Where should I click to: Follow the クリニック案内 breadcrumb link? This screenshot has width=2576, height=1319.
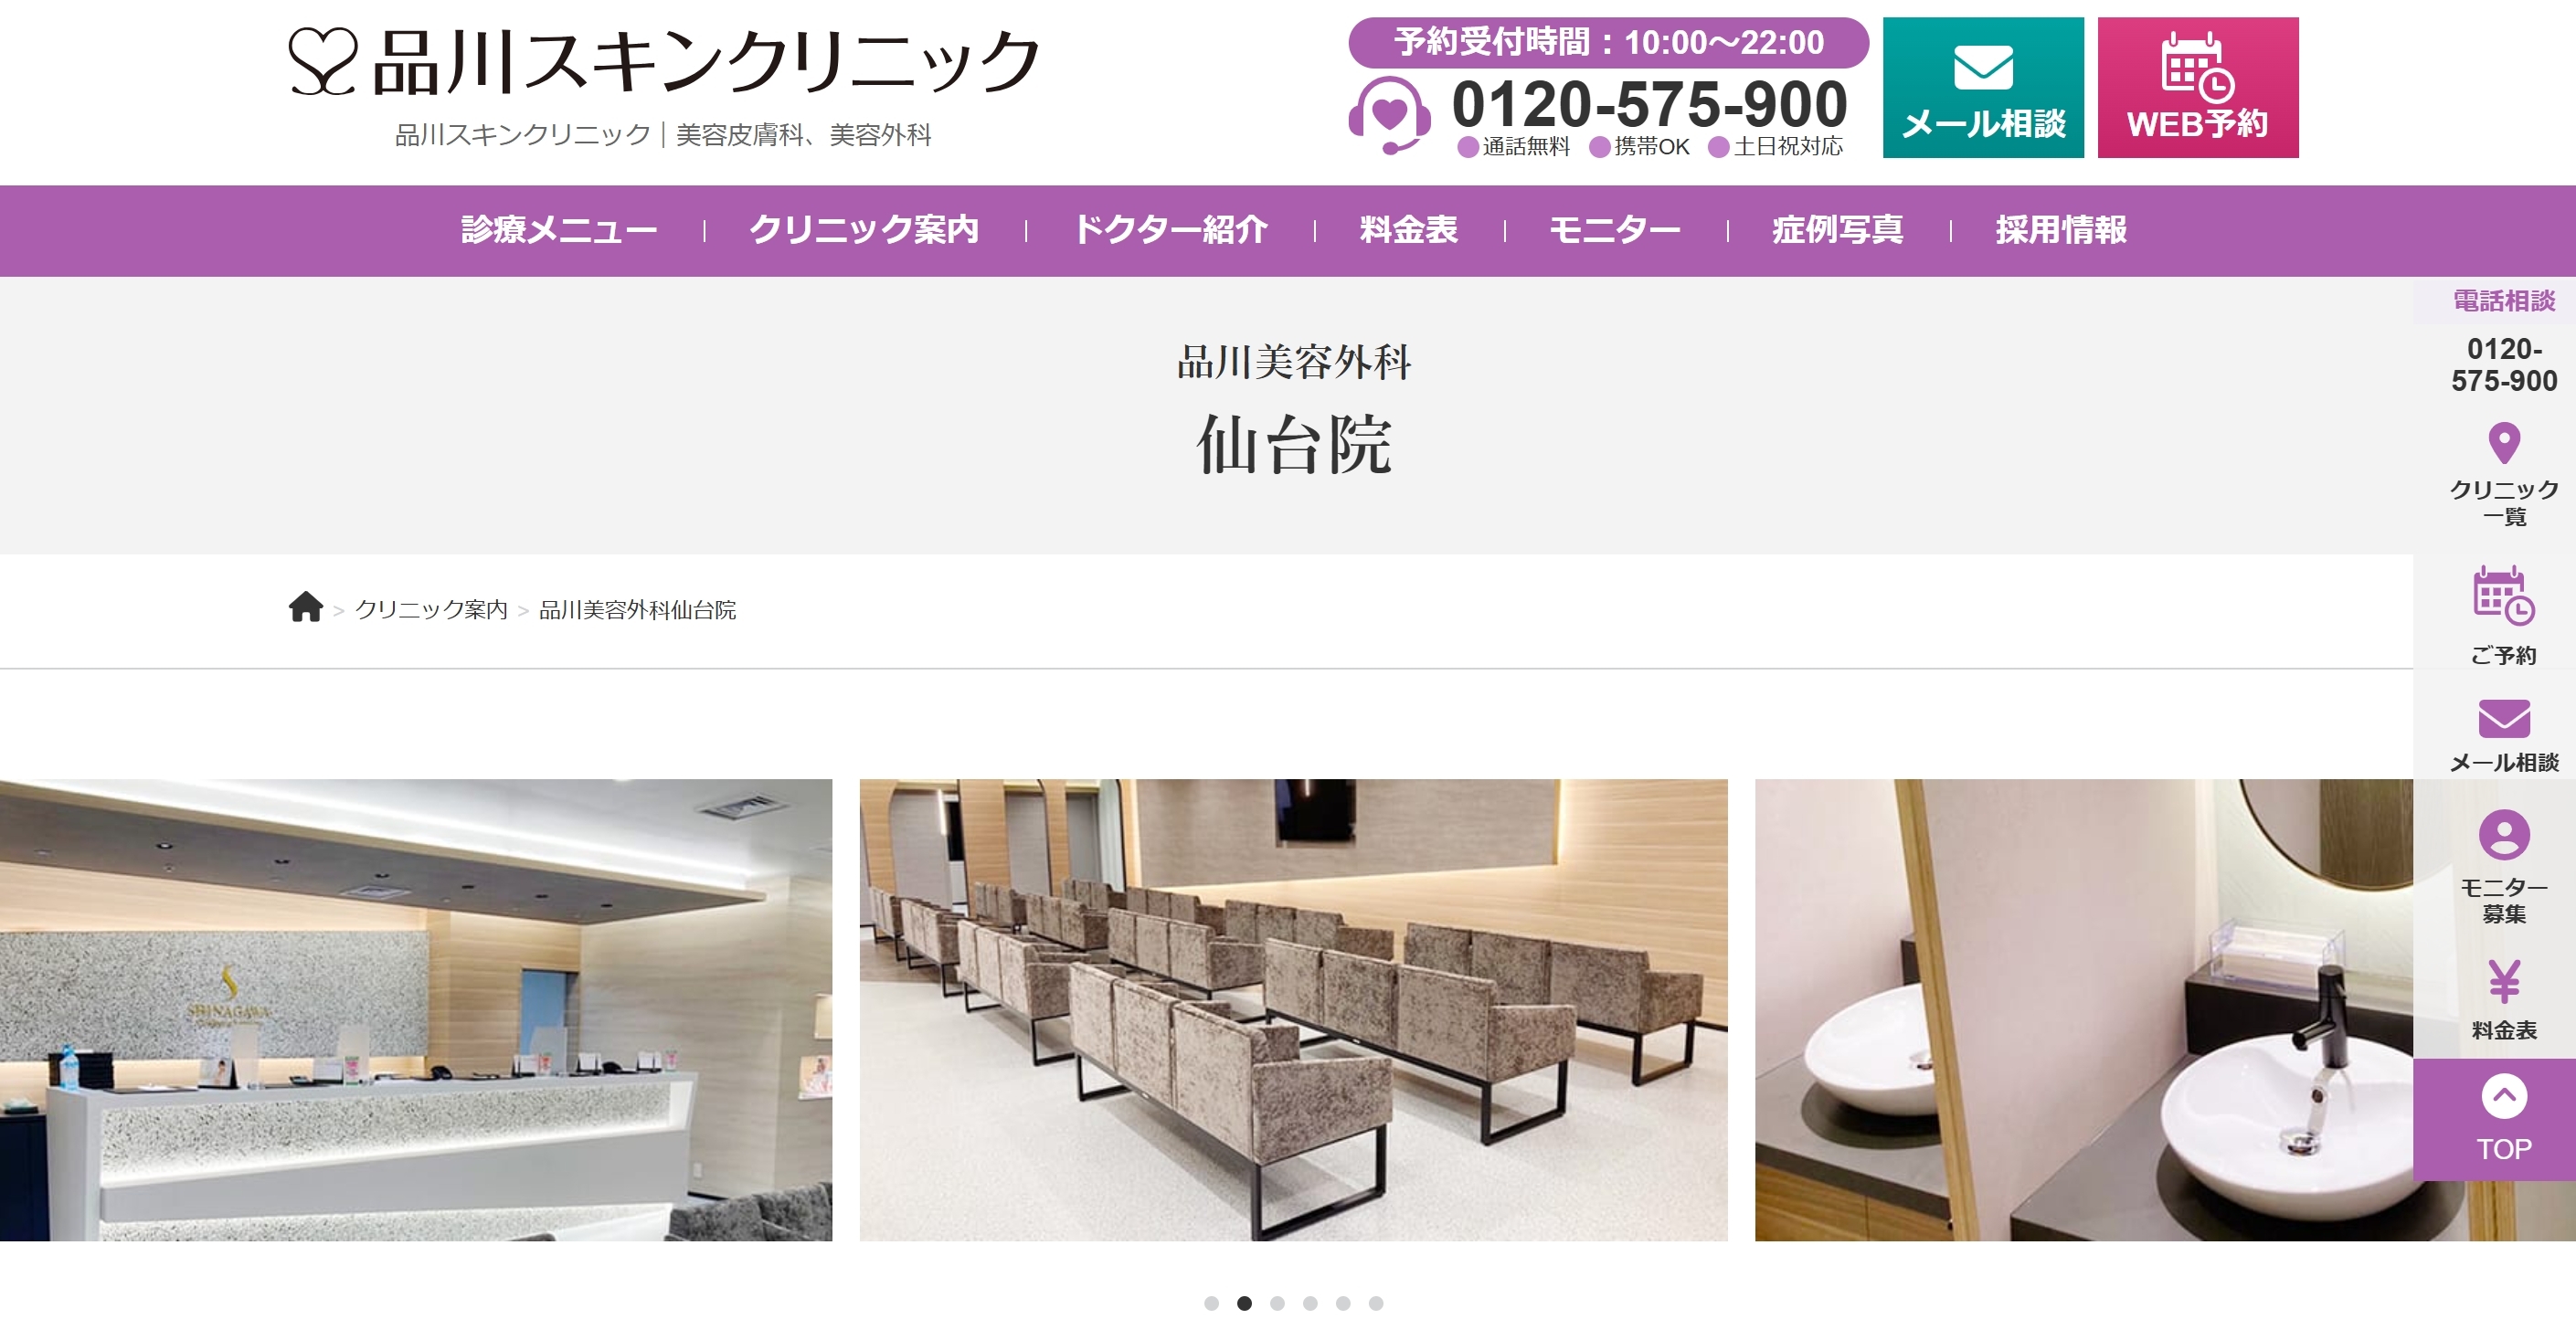coord(431,609)
